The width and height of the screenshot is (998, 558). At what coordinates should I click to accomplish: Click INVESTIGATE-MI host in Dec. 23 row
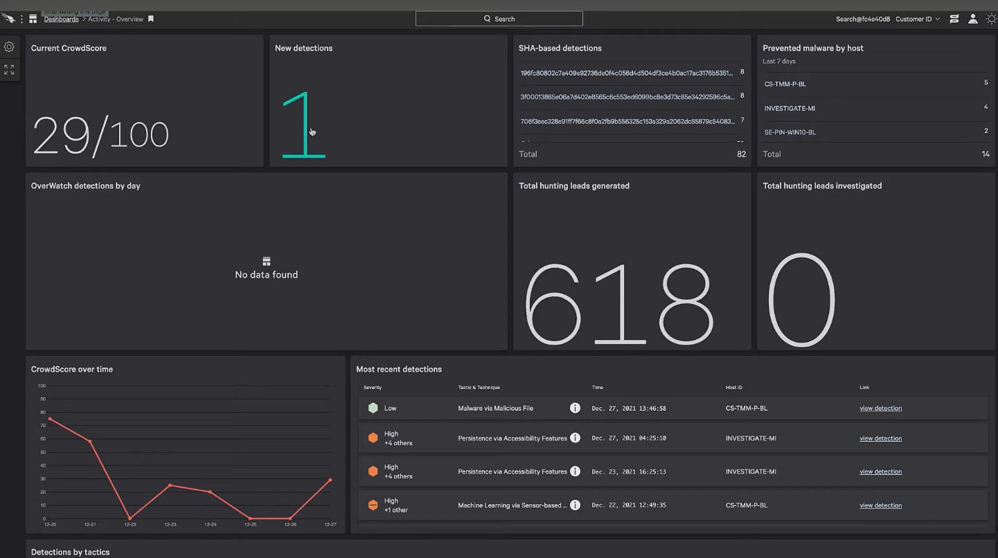click(x=751, y=471)
